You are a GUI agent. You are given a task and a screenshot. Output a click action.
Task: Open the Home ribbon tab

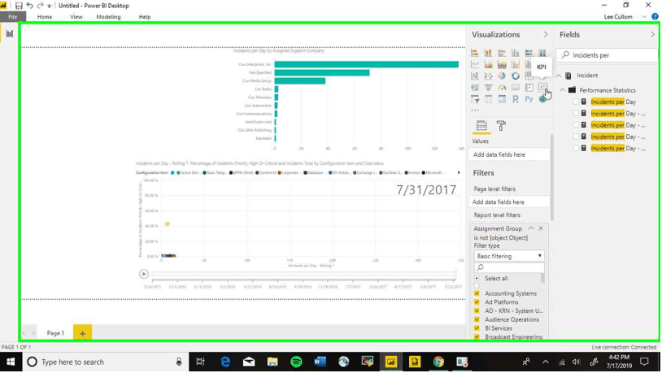click(x=45, y=17)
